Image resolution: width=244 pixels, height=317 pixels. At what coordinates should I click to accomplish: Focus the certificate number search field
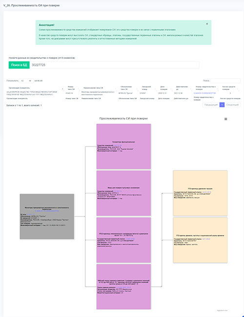(x=114, y=65)
